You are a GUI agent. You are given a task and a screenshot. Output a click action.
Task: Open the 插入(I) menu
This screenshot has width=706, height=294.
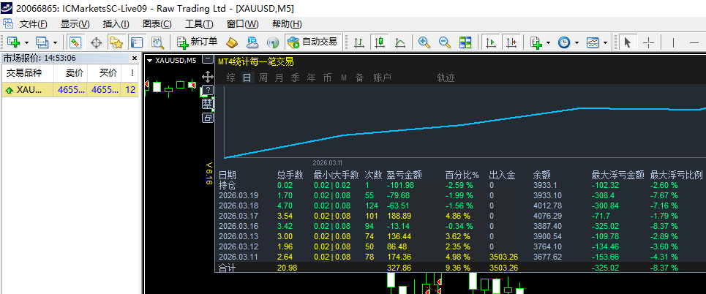[116, 24]
